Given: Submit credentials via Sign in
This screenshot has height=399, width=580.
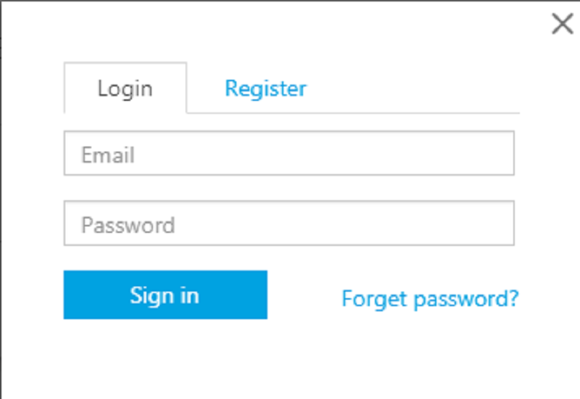Looking at the screenshot, I should (x=165, y=295).
